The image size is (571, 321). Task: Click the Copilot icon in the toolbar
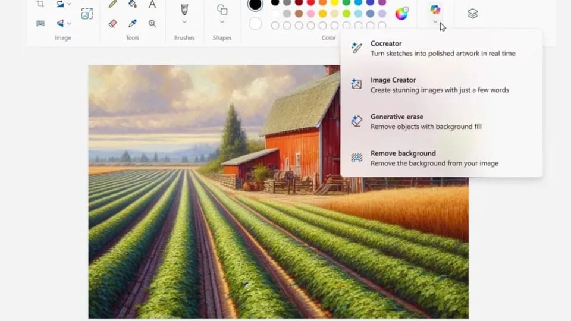click(x=435, y=10)
